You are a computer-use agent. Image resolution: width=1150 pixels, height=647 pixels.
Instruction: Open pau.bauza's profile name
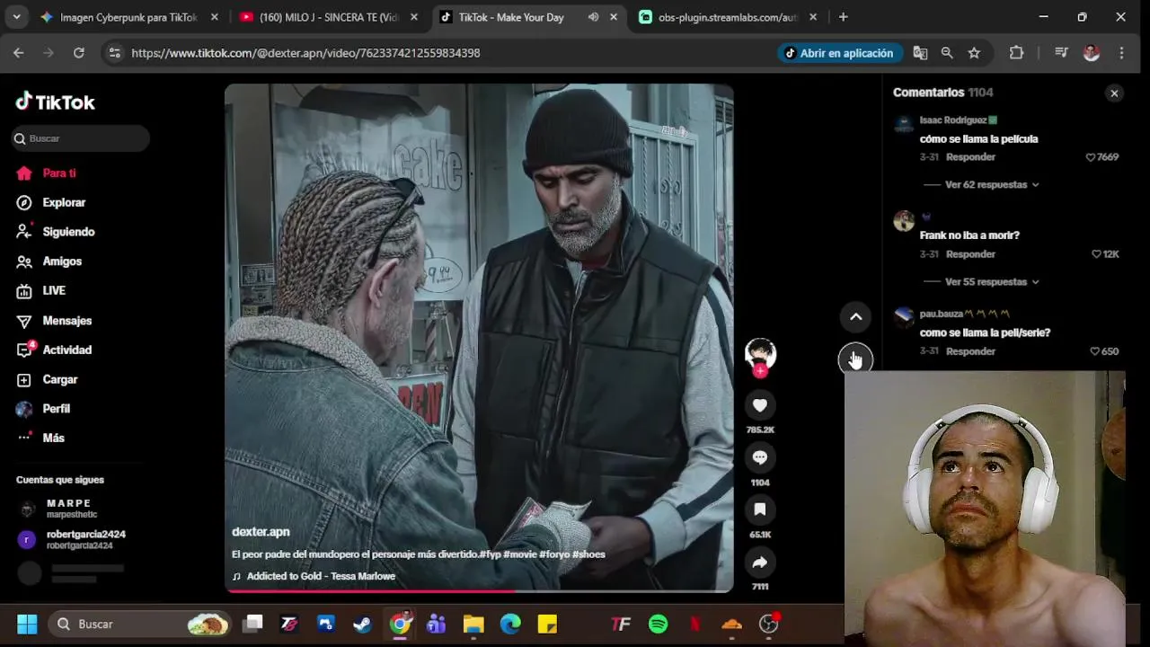942,314
